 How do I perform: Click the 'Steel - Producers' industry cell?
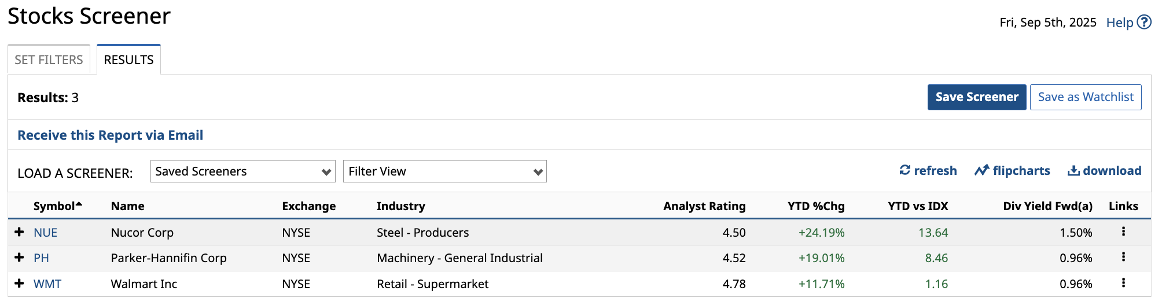click(423, 233)
